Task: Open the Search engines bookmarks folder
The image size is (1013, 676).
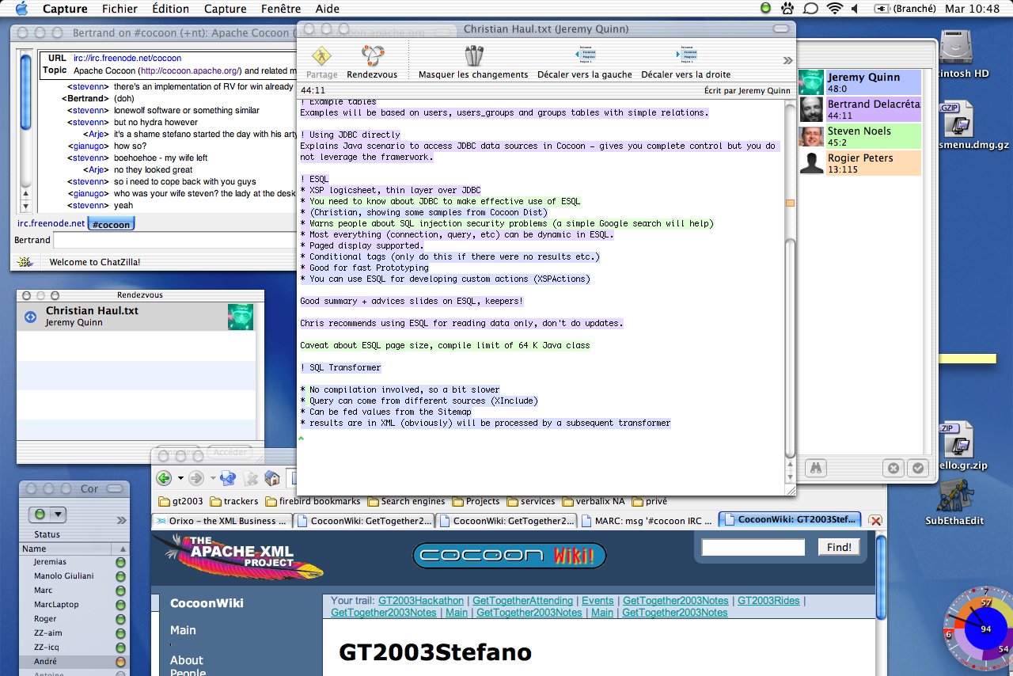Action: click(406, 501)
